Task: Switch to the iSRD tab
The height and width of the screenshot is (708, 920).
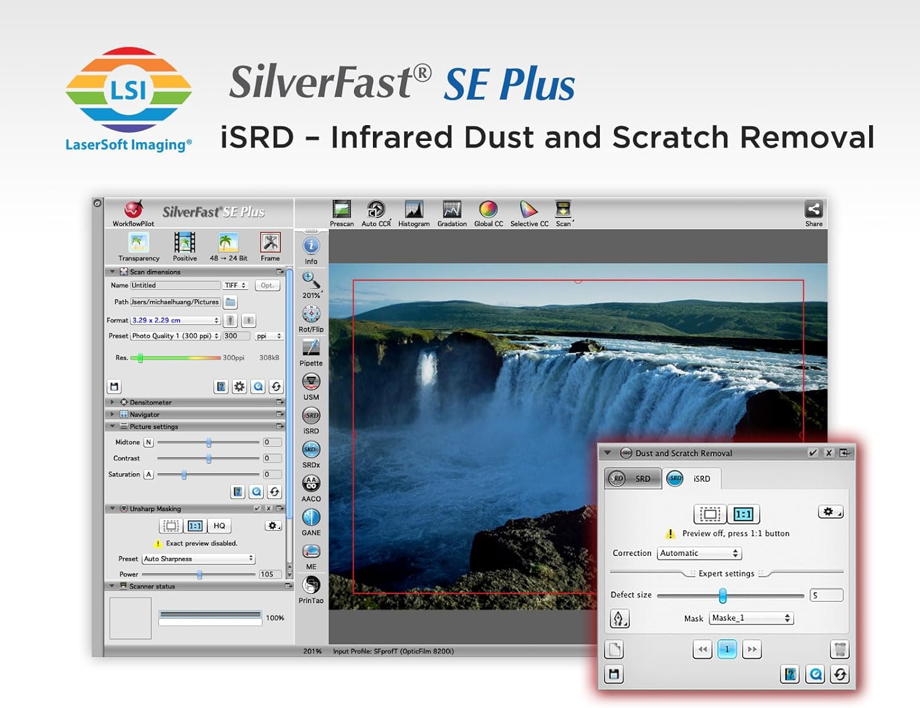Action: point(692,479)
